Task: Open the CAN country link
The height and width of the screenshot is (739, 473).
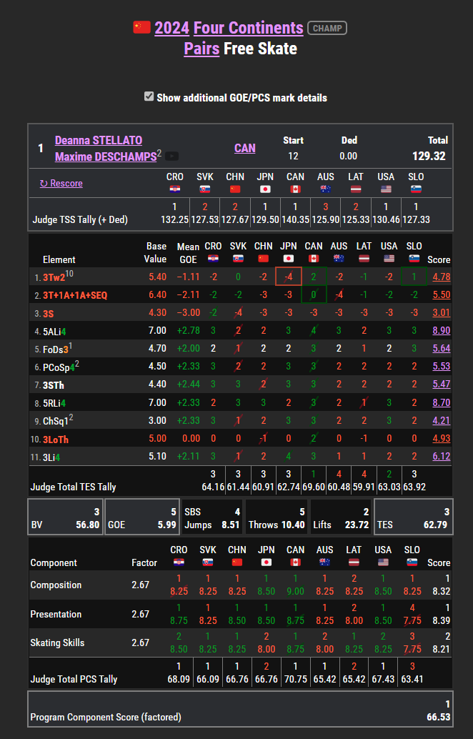Action: coord(244,148)
